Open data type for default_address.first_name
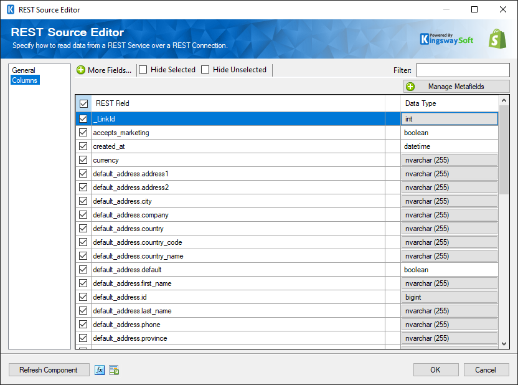Viewport: 518px width, 385px height. point(450,283)
